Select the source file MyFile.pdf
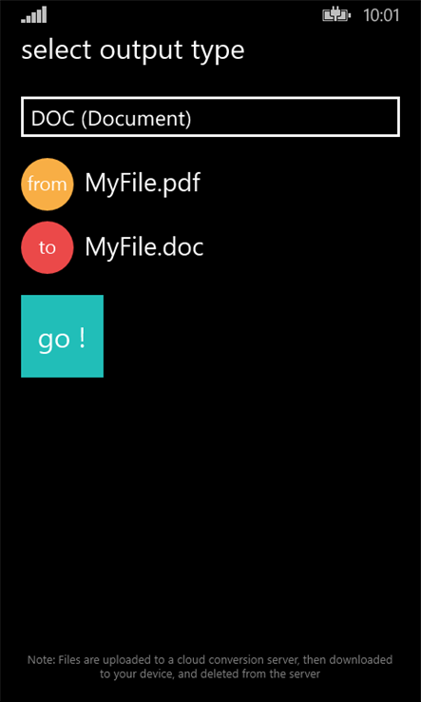This screenshot has width=421, height=702. click(143, 184)
